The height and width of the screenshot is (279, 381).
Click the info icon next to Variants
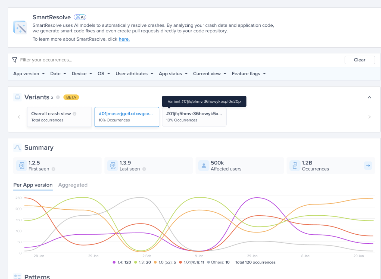coord(58,98)
